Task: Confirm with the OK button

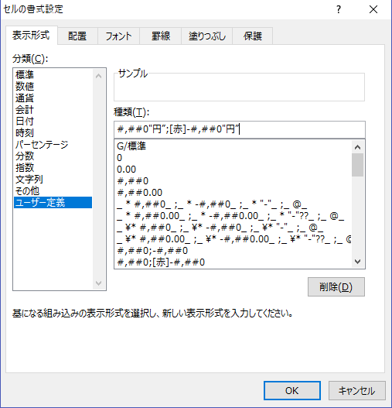Action: [292, 390]
